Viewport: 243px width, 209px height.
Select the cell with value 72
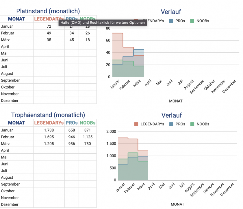pos(49,27)
